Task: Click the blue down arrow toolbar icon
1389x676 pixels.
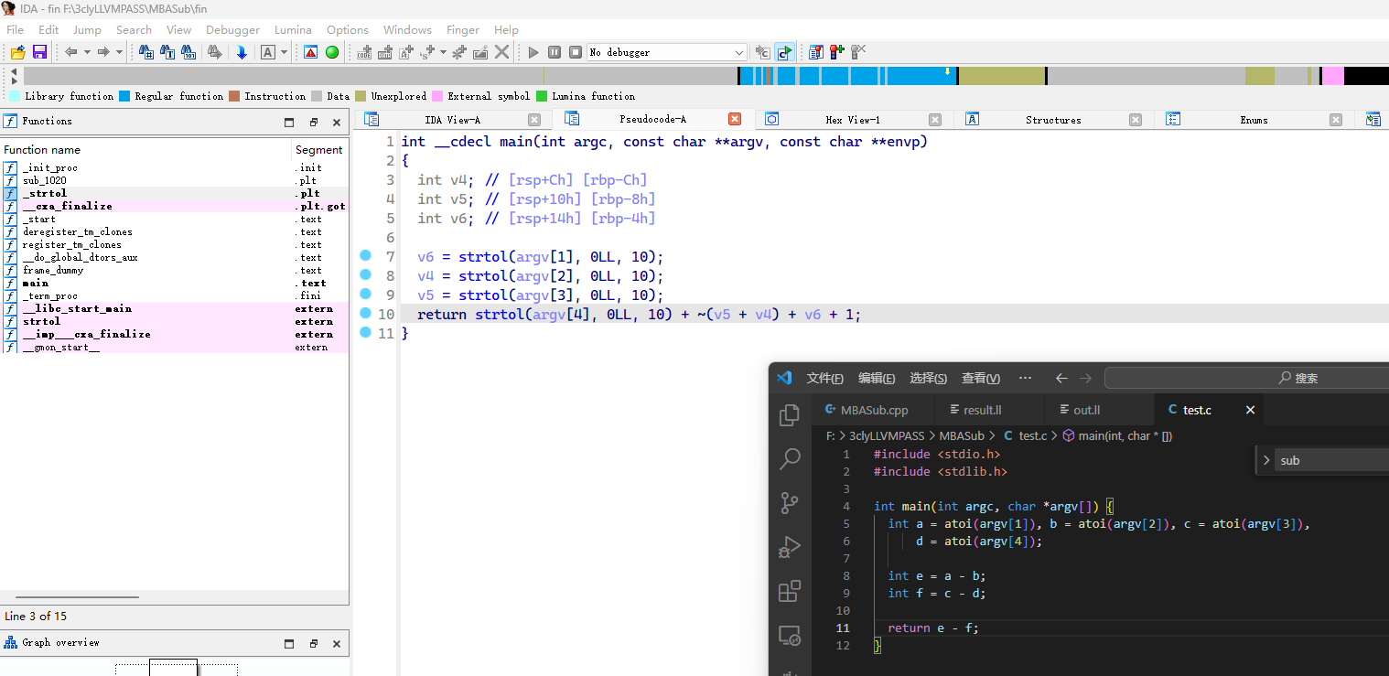Action: 242,52
